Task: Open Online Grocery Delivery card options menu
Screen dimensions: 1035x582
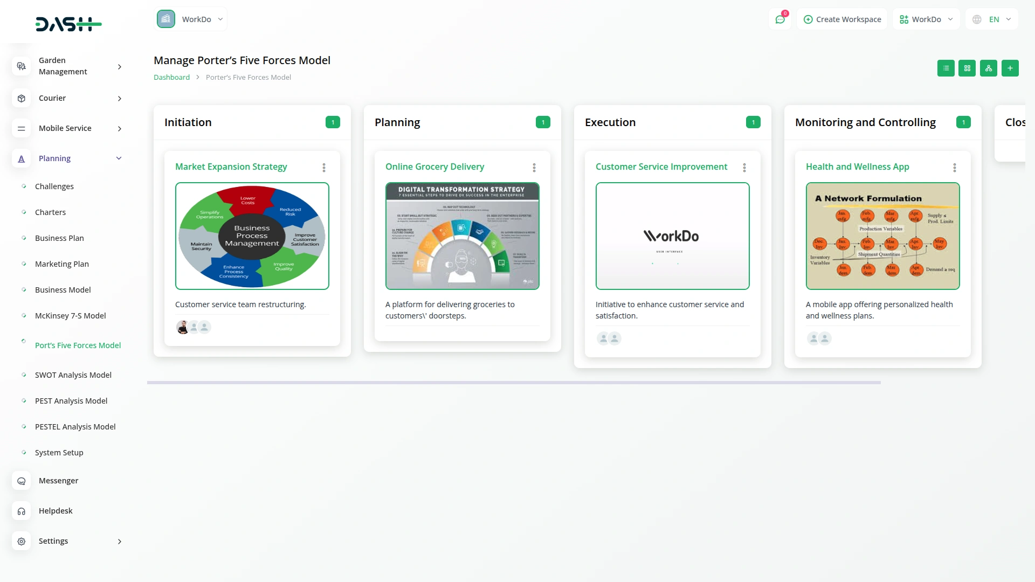Action: pos(534,168)
